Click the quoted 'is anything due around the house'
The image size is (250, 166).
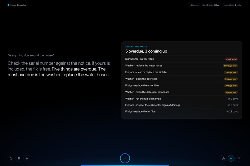(31, 55)
